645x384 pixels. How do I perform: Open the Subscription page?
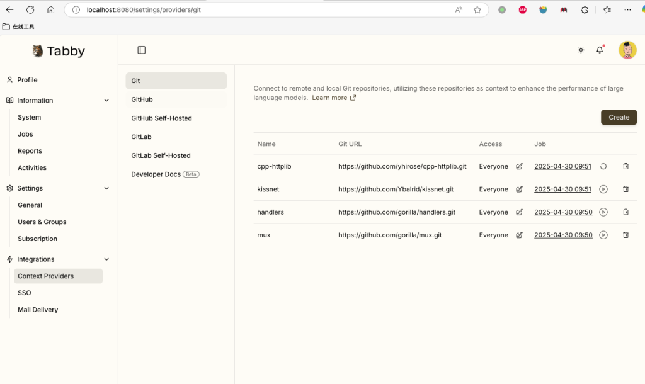tap(37, 239)
